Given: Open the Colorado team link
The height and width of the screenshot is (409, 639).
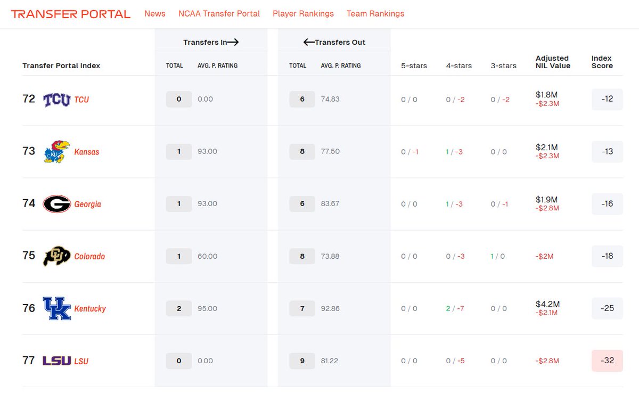Looking at the screenshot, I should [89, 256].
